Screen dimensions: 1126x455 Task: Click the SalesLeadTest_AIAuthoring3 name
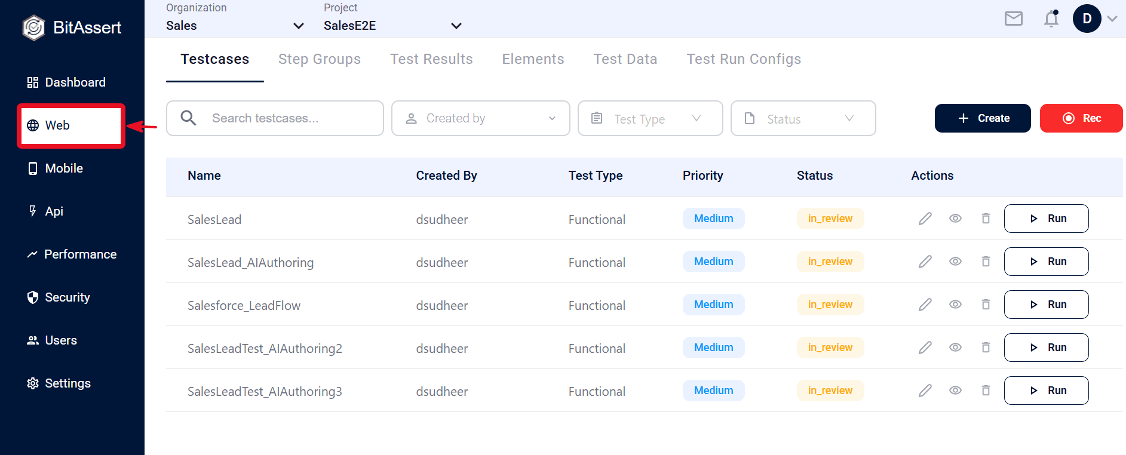265,392
